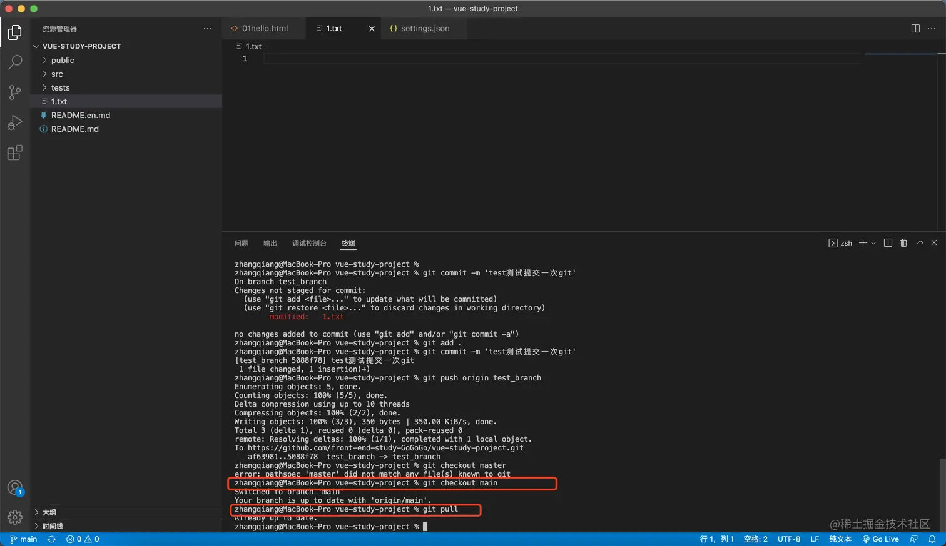Image resolution: width=946 pixels, height=546 pixels.
Task: Open the Search view in activity bar
Action: tap(15, 62)
